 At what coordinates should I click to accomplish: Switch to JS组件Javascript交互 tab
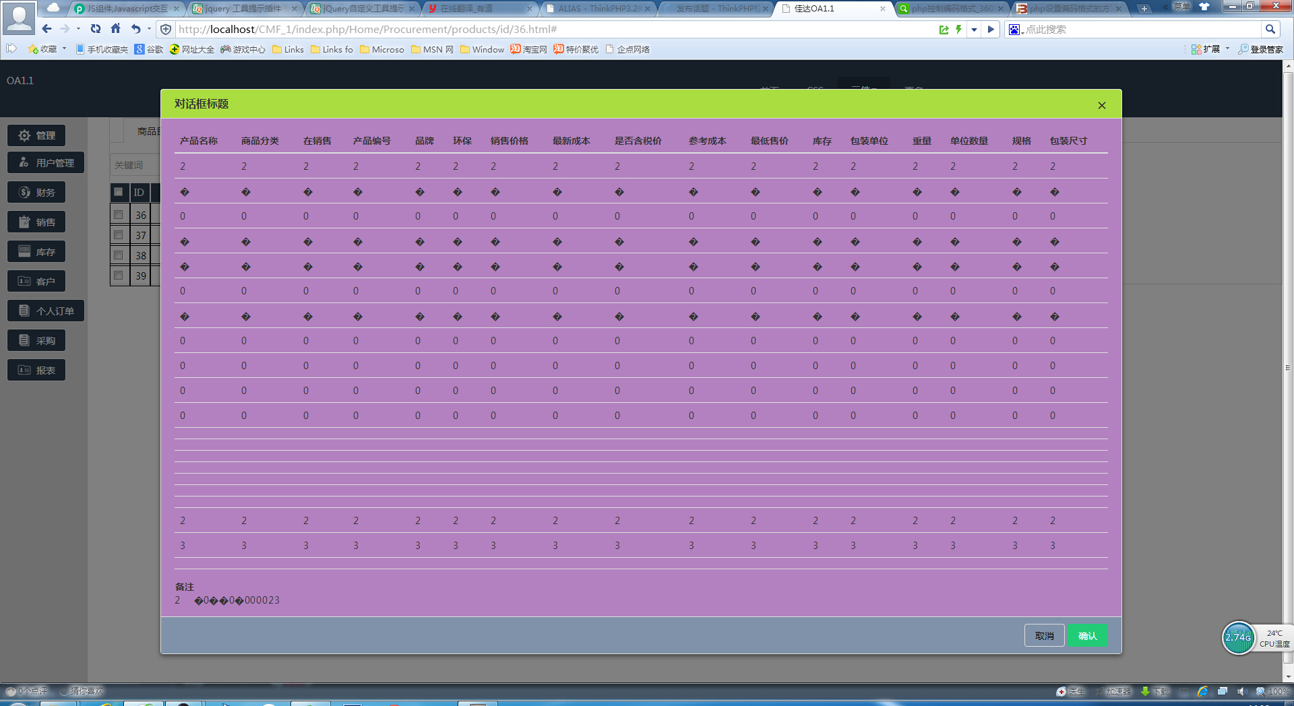click(x=127, y=9)
